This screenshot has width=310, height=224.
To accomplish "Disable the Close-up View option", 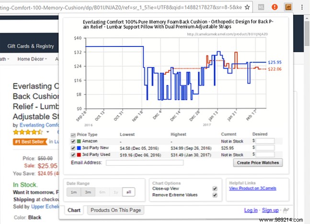I will point(215,189).
